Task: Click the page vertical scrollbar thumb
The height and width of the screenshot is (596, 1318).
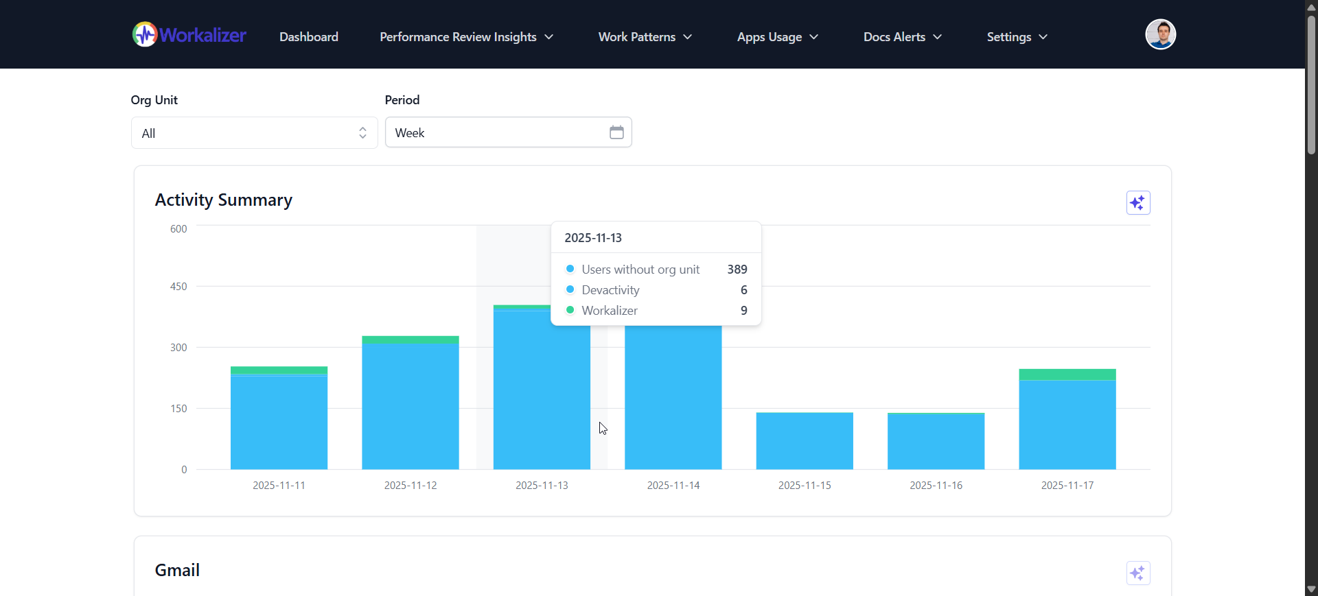Action: pos(1311,82)
